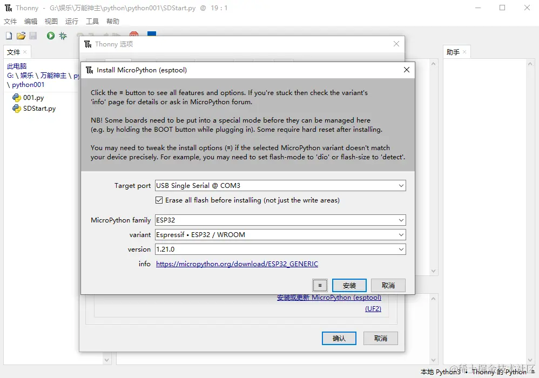Click the 安装 install button
This screenshot has width=539, height=378.
pos(349,285)
